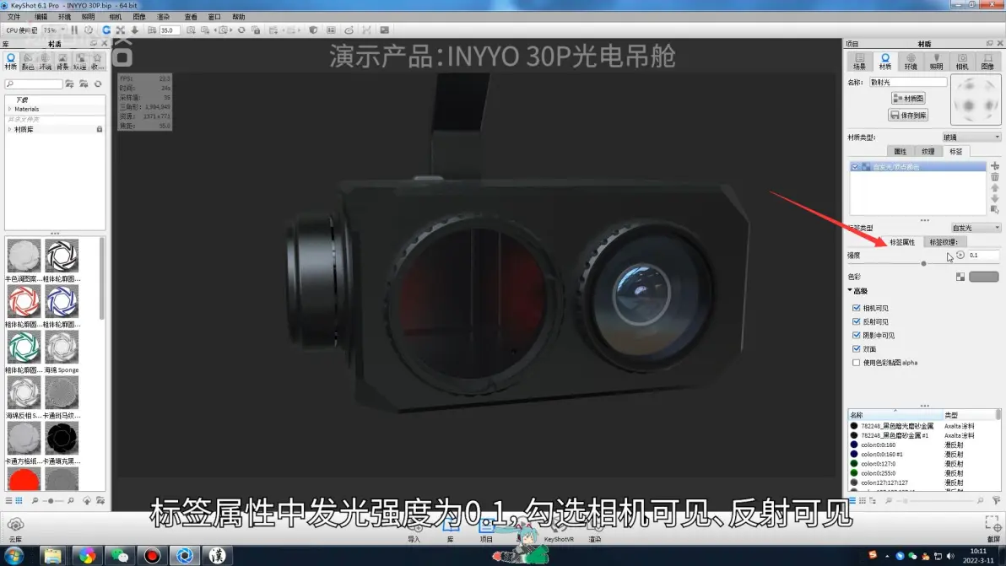Click the reset camera circular-arrows icon

(x=241, y=30)
